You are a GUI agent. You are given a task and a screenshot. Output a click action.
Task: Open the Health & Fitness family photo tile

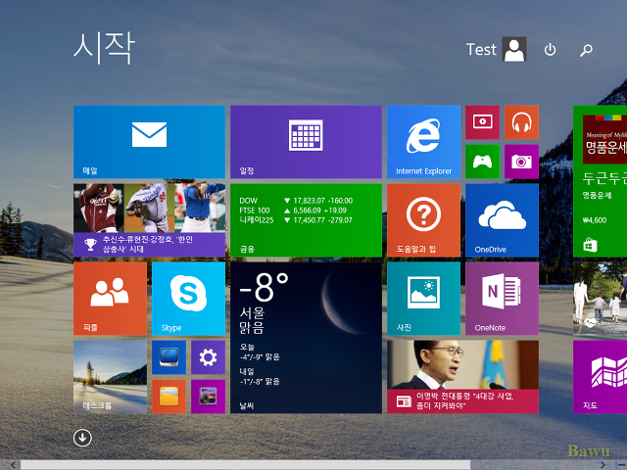(600, 299)
